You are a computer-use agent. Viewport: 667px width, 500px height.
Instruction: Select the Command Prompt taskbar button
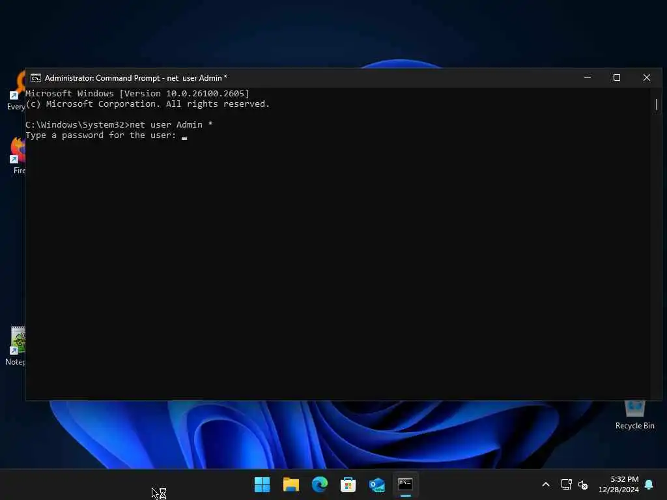(405, 484)
